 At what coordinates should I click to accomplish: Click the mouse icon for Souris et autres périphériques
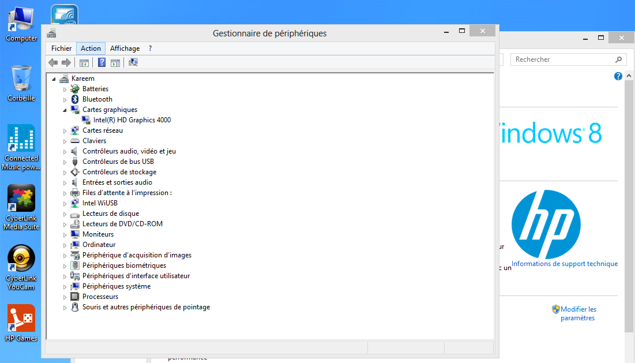tap(75, 307)
